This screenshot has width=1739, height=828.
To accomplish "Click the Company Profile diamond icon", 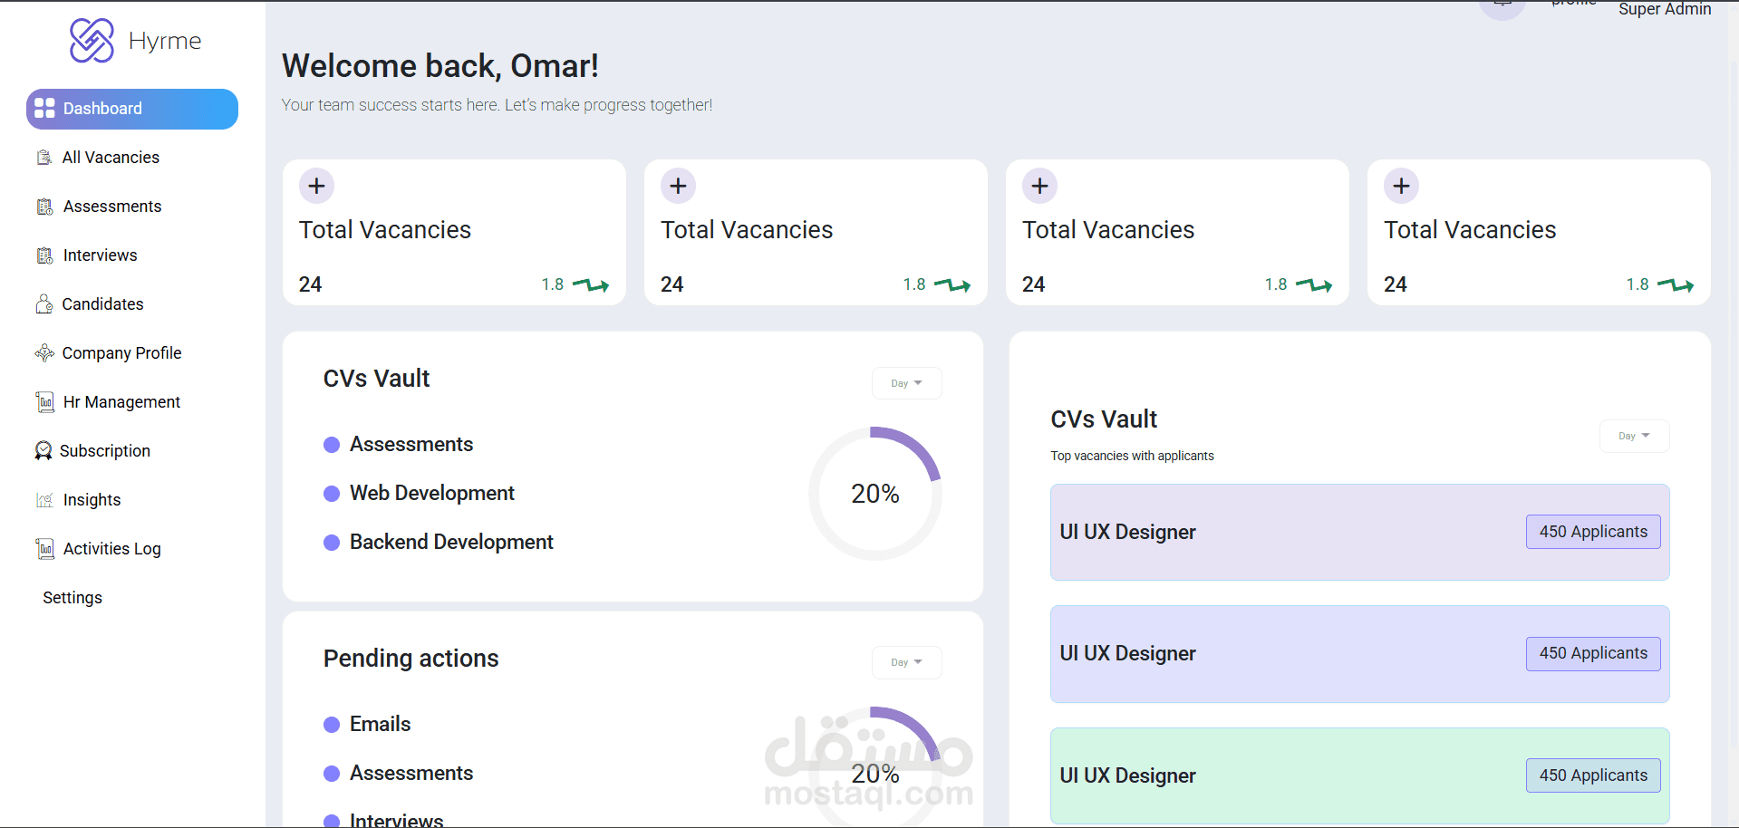I will pyautogui.click(x=43, y=352).
